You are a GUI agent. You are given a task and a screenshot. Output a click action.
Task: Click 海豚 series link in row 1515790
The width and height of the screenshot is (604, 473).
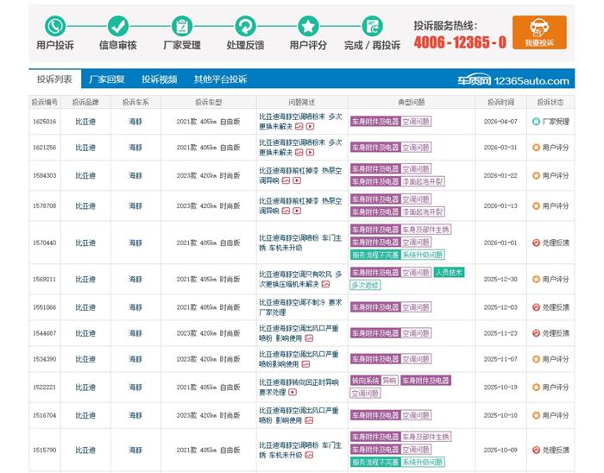click(x=135, y=450)
